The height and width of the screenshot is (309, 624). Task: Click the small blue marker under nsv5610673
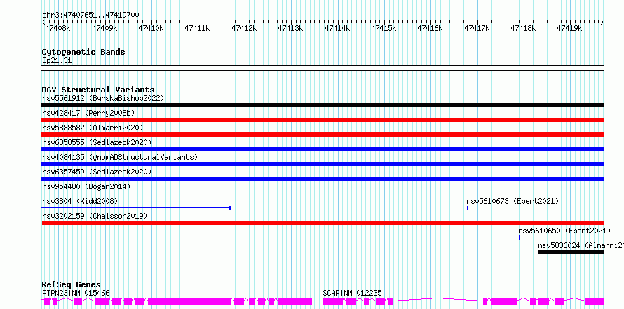(468, 208)
